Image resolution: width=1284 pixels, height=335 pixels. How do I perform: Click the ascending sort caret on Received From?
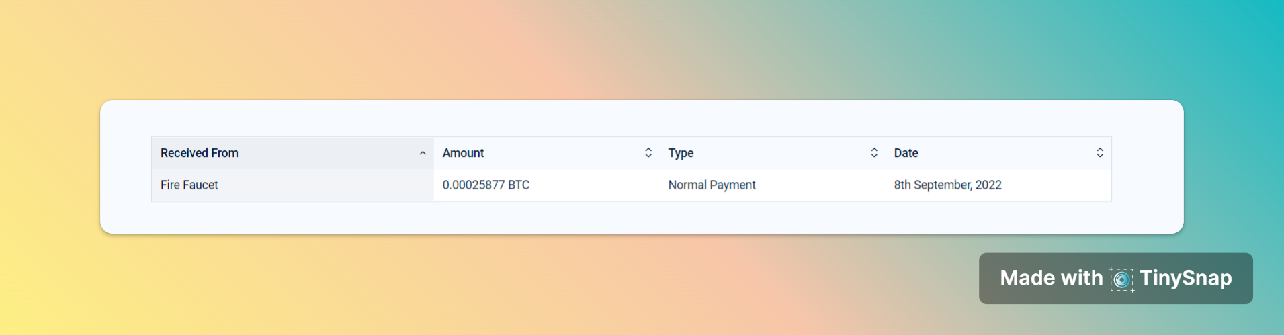[423, 153]
